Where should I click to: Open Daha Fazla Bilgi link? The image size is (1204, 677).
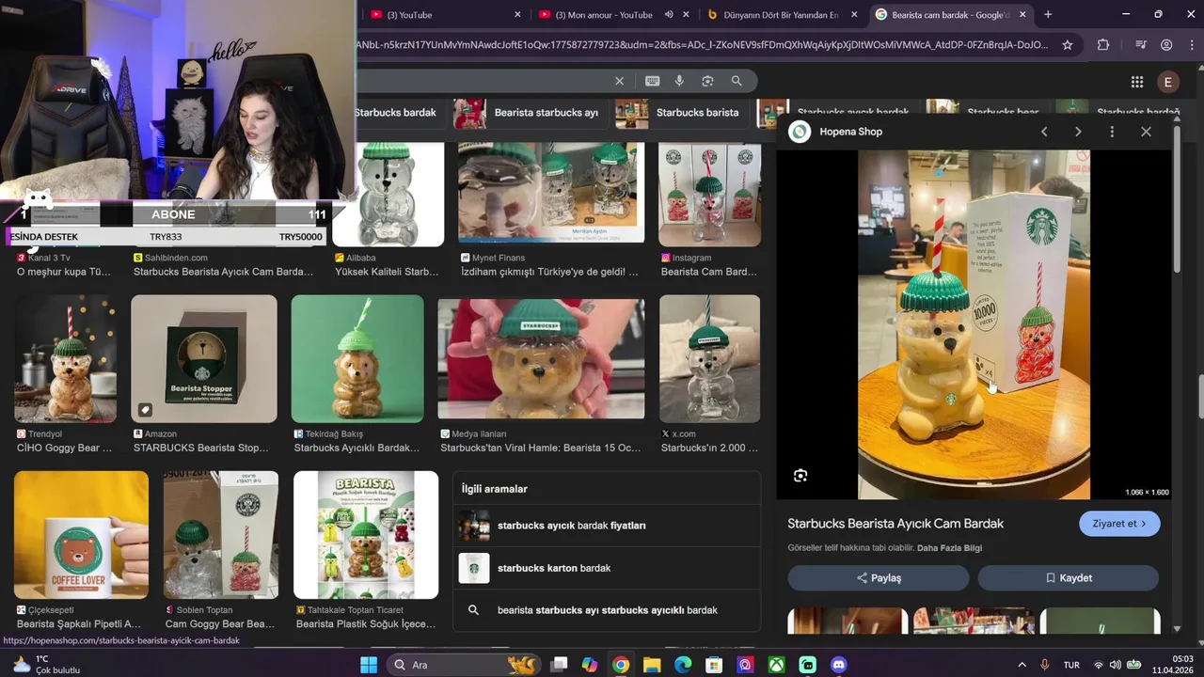[x=949, y=548]
